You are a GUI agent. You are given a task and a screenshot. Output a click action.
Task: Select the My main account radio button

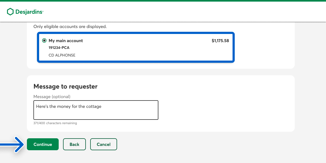click(x=44, y=41)
